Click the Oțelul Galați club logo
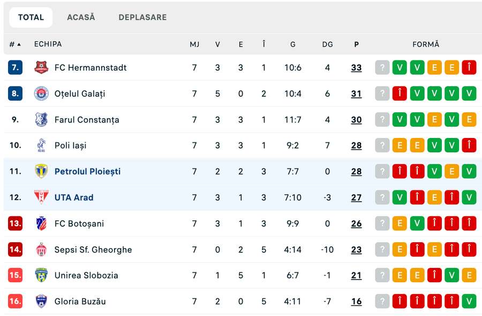The height and width of the screenshot is (316, 482). point(41,94)
